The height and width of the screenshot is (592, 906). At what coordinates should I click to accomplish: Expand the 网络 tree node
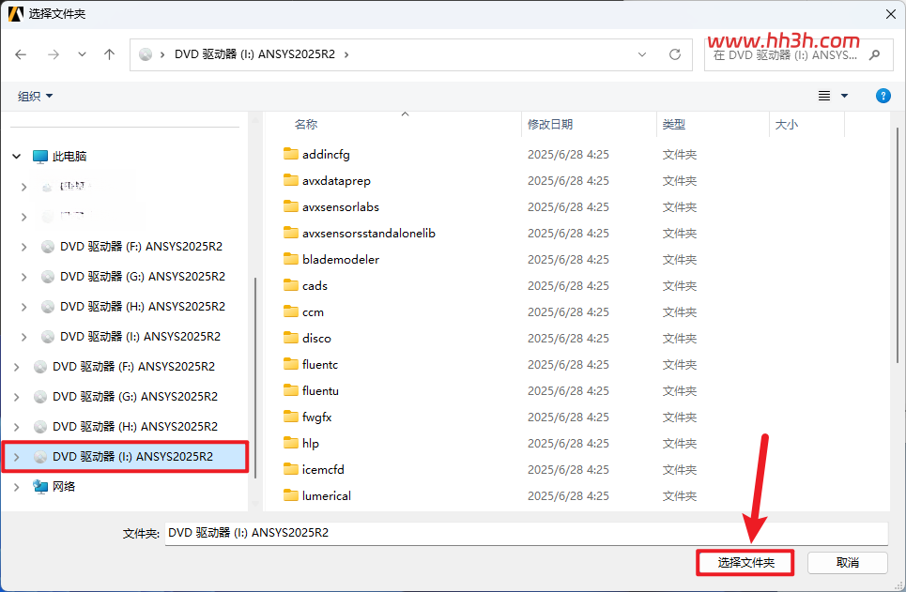coord(17,486)
